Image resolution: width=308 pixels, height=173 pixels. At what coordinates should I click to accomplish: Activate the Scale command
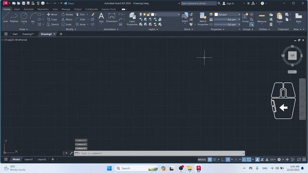[66, 25]
